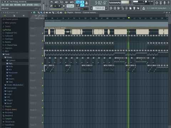The height and width of the screenshot is (128, 171).
Task: Click the Play transport button
Action: click(x=56, y=6)
